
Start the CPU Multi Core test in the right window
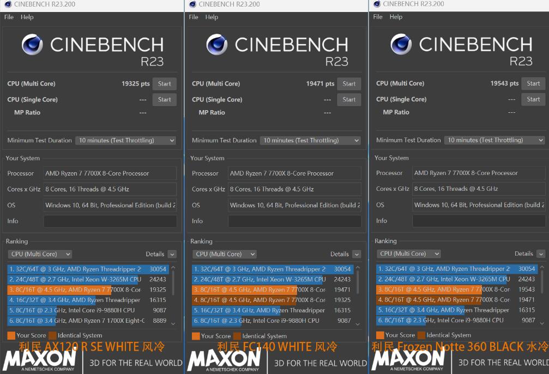(x=533, y=83)
